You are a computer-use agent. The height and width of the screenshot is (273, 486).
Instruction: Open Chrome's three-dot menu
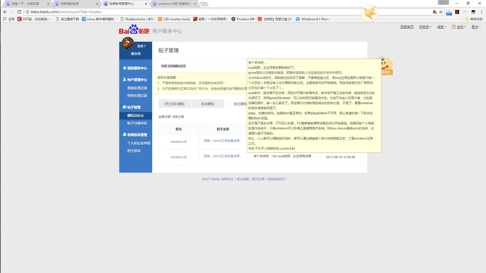tap(481, 12)
